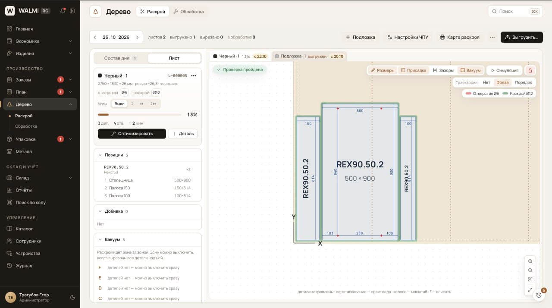Expand the Упаковка sidebar section
Image resolution: width=552 pixels, height=308 pixels.
[x=40, y=139]
